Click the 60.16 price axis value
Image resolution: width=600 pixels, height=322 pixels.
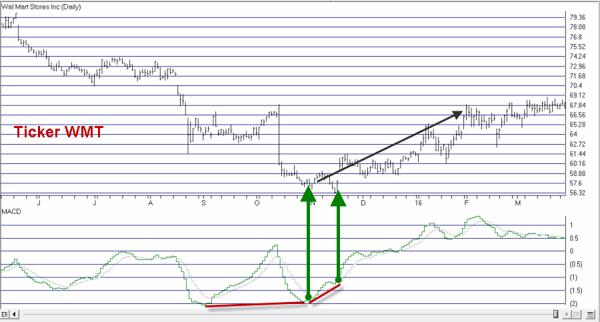[577, 164]
